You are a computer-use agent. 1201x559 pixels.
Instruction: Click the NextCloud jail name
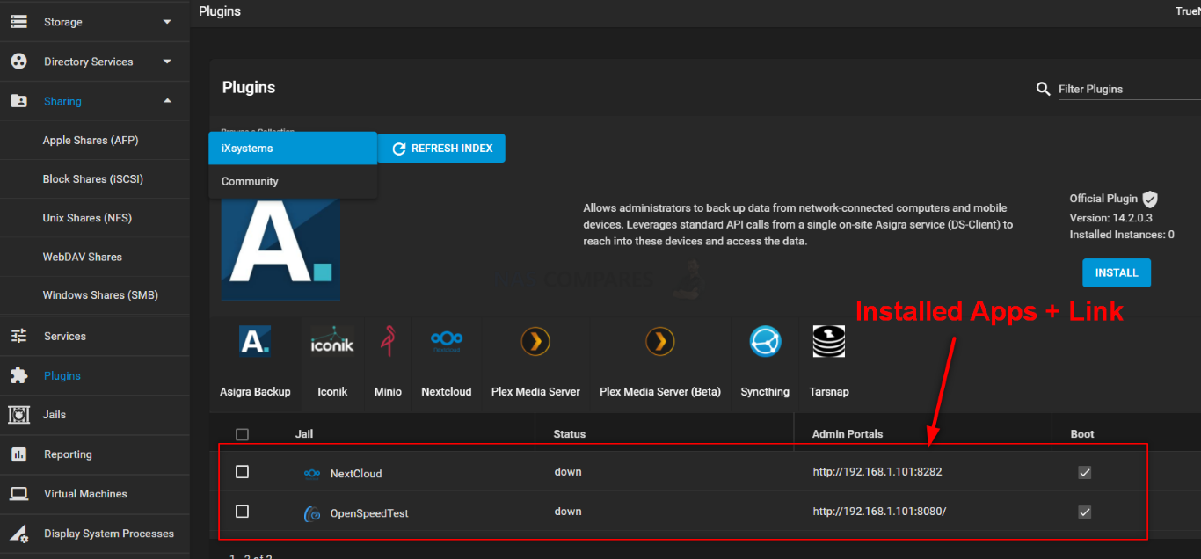pyautogui.click(x=356, y=474)
